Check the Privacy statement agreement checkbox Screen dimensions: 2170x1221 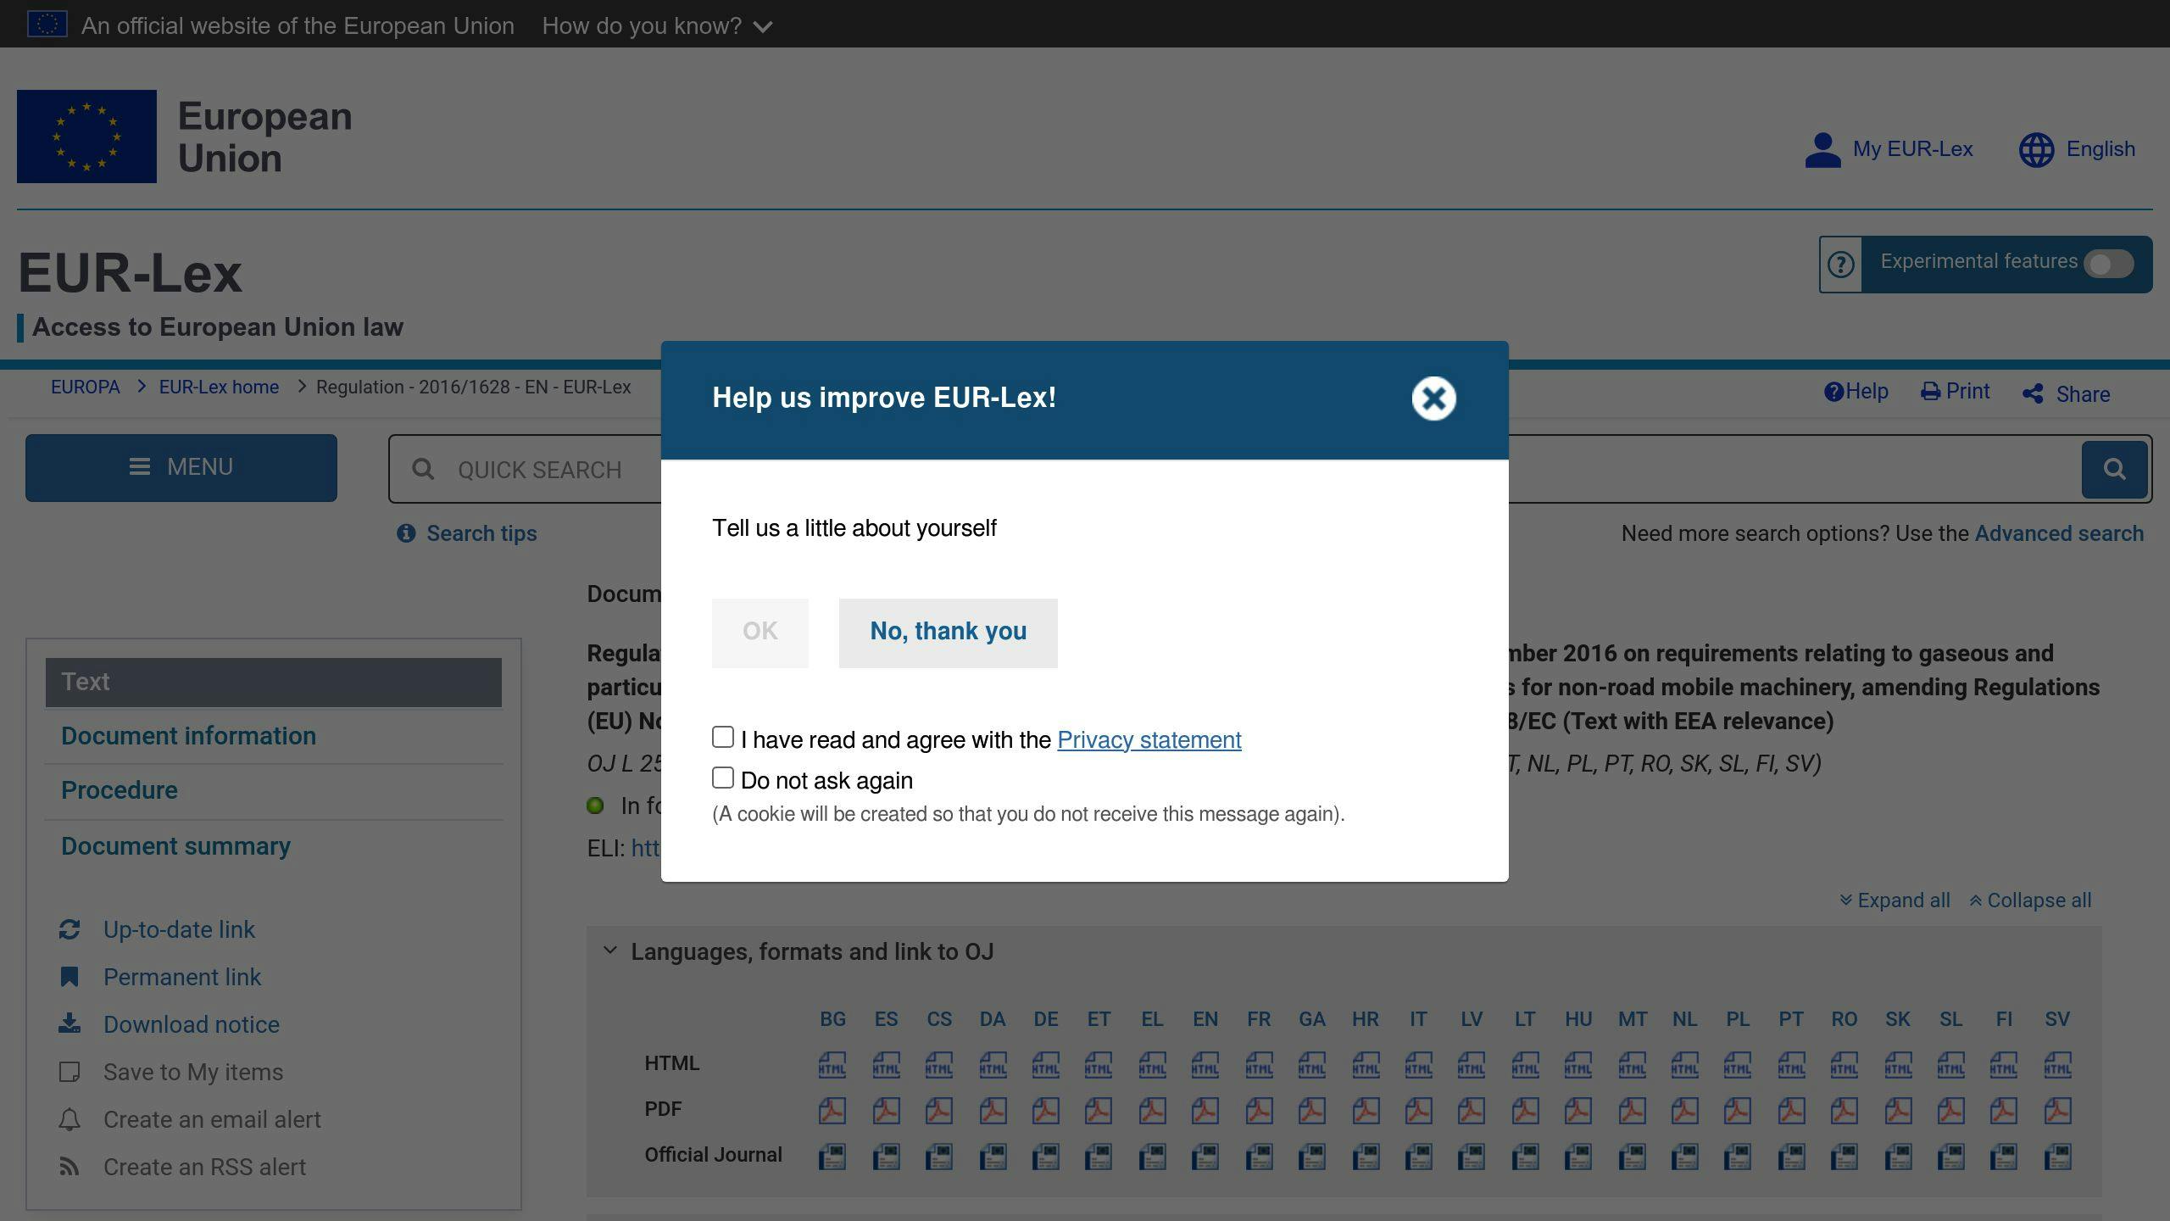coord(723,737)
